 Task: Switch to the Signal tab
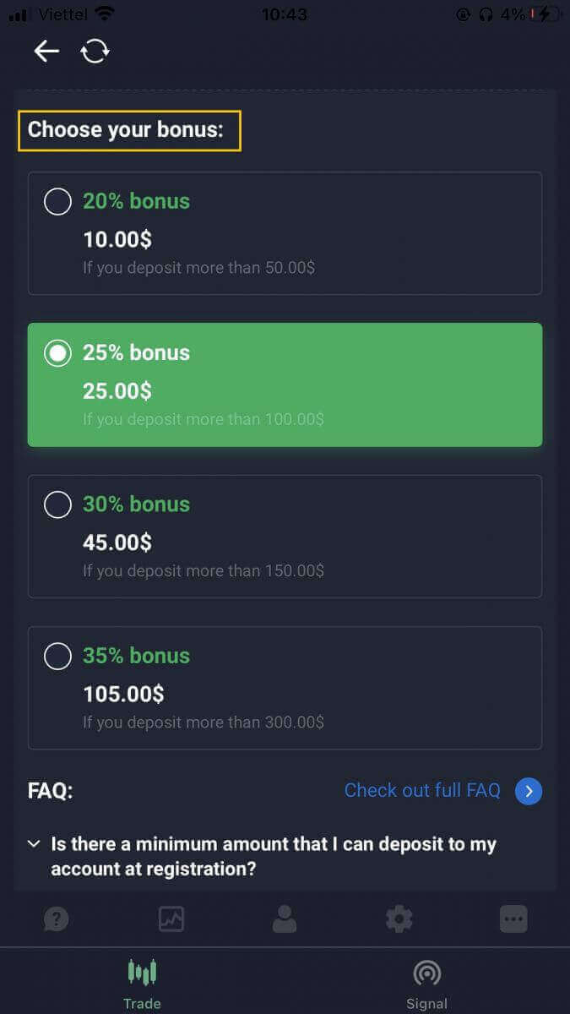[x=426, y=984]
